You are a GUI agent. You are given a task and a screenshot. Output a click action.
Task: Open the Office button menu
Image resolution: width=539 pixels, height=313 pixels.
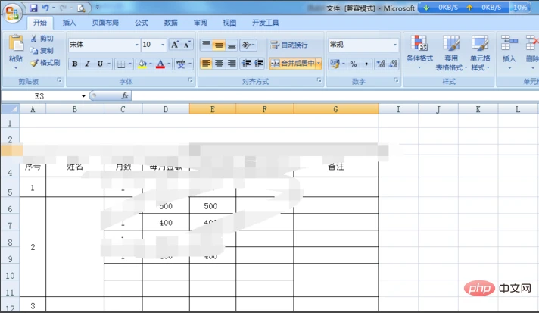click(12, 13)
